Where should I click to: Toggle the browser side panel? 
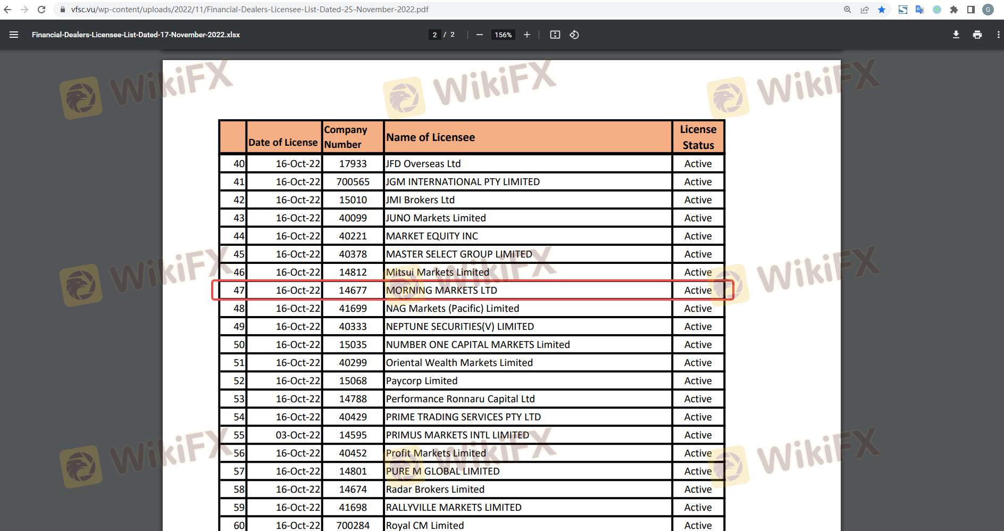[x=971, y=10]
